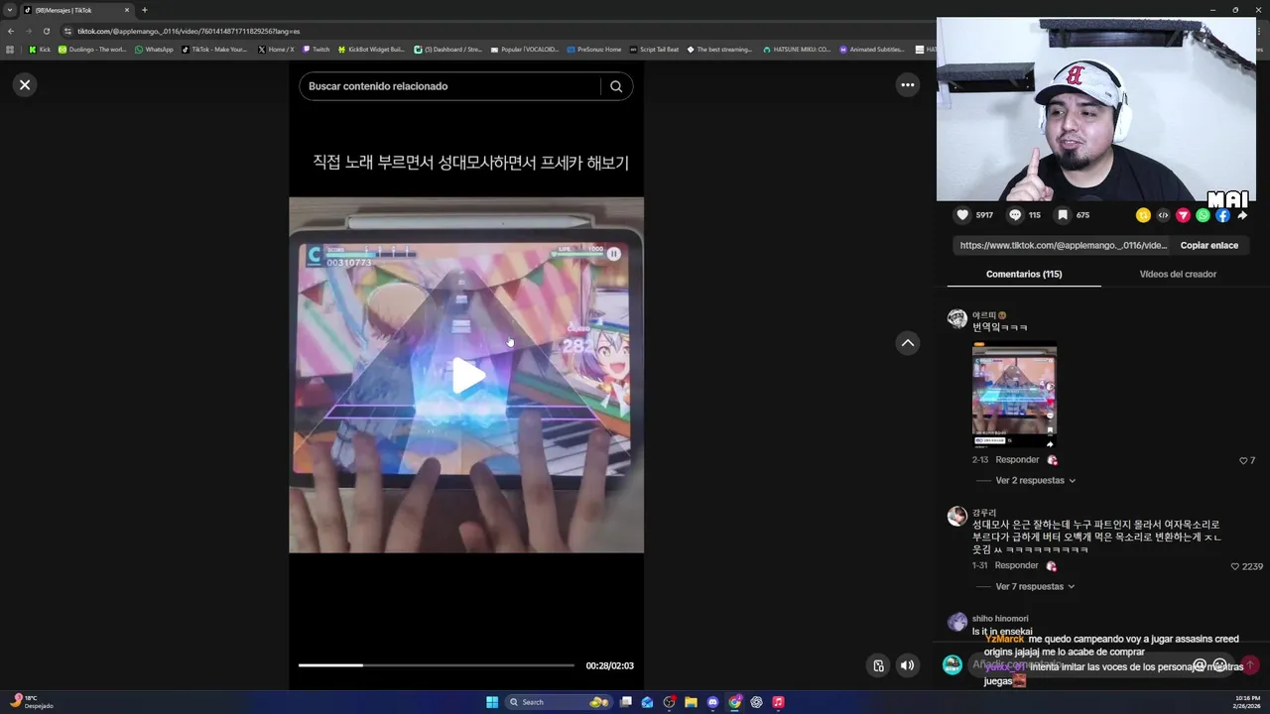Screen dimensions: 1270x714
Task: Open Apple Music from taskbar
Action: (x=778, y=702)
